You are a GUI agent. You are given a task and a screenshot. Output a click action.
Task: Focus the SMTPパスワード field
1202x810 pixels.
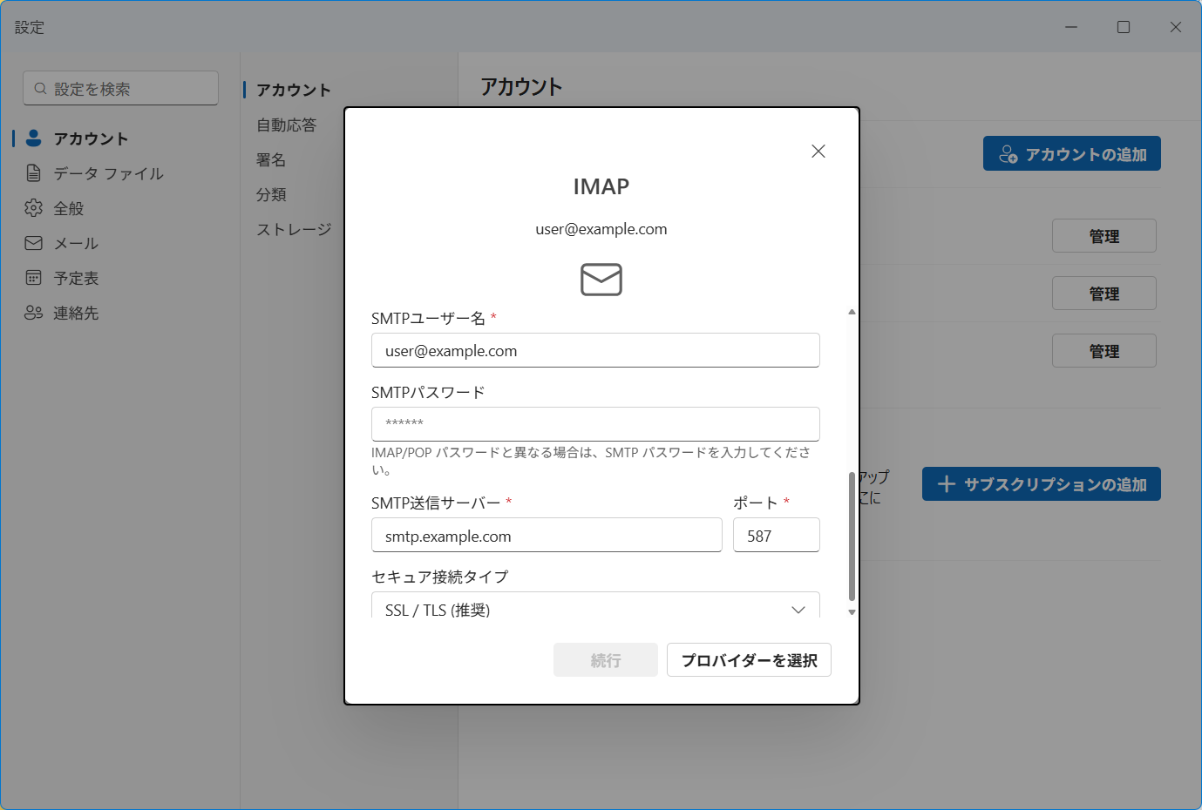point(595,424)
